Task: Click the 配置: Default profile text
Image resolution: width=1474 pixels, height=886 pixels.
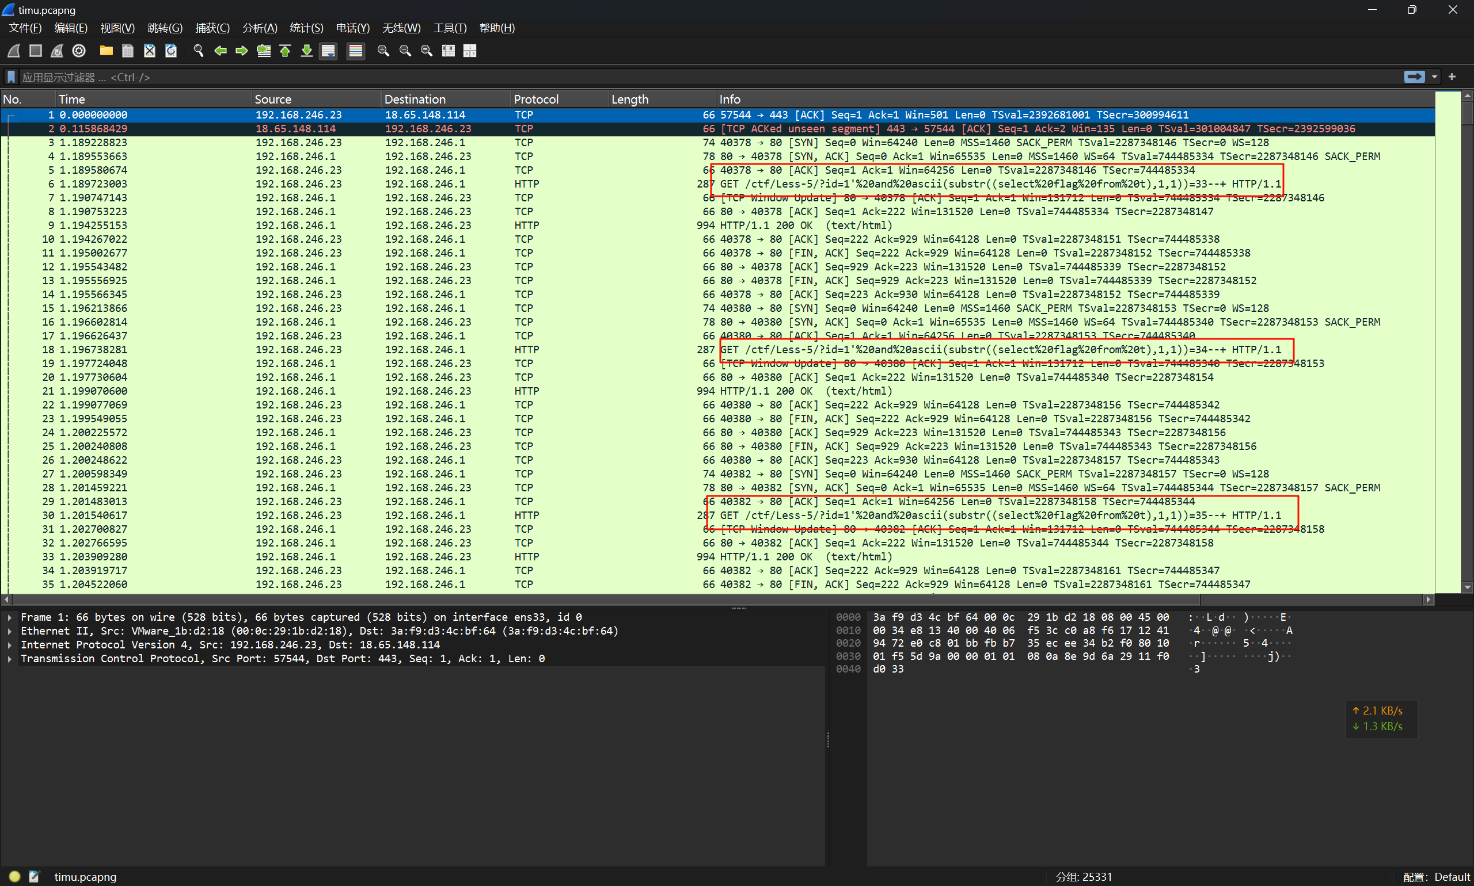Action: click(x=1436, y=876)
